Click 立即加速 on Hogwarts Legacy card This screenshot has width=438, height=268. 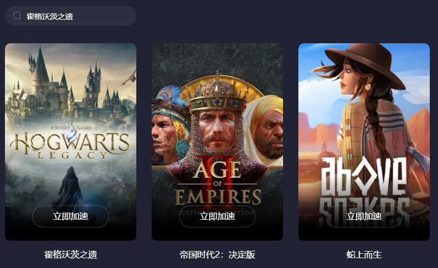[71, 216]
